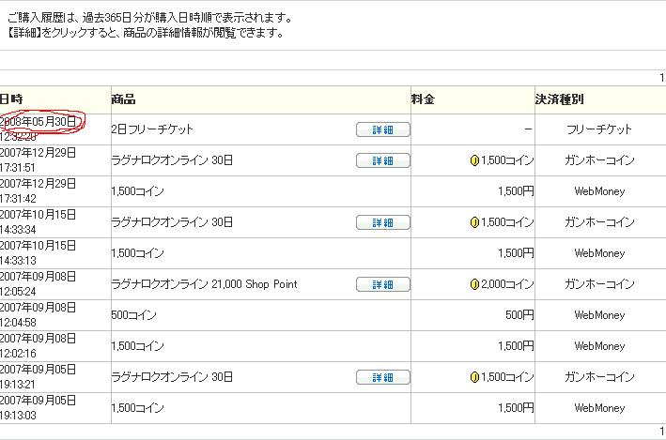Click the 日時 column header
Image resolution: width=666 pixels, height=440 pixels.
(11, 99)
